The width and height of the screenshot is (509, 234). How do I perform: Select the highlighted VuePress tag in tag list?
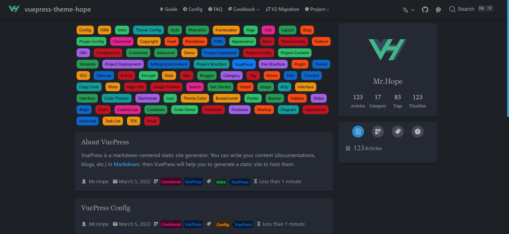[244, 64]
